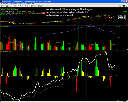Open the Layout grid icon

tap(124, 6)
